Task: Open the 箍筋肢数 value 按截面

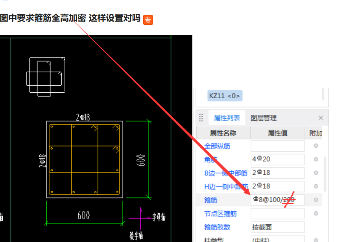Action: 277,227
